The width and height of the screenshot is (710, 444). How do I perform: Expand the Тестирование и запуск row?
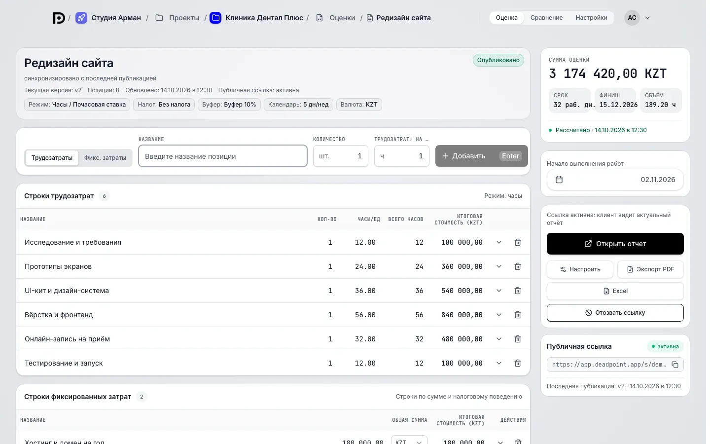coord(499,363)
